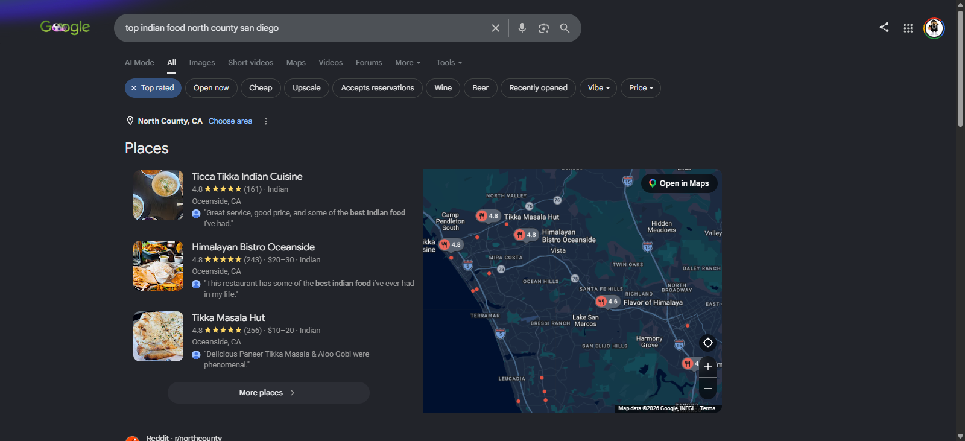Open the More search categories dropdown
This screenshot has height=441, width=965.
(x=408, y=63)
